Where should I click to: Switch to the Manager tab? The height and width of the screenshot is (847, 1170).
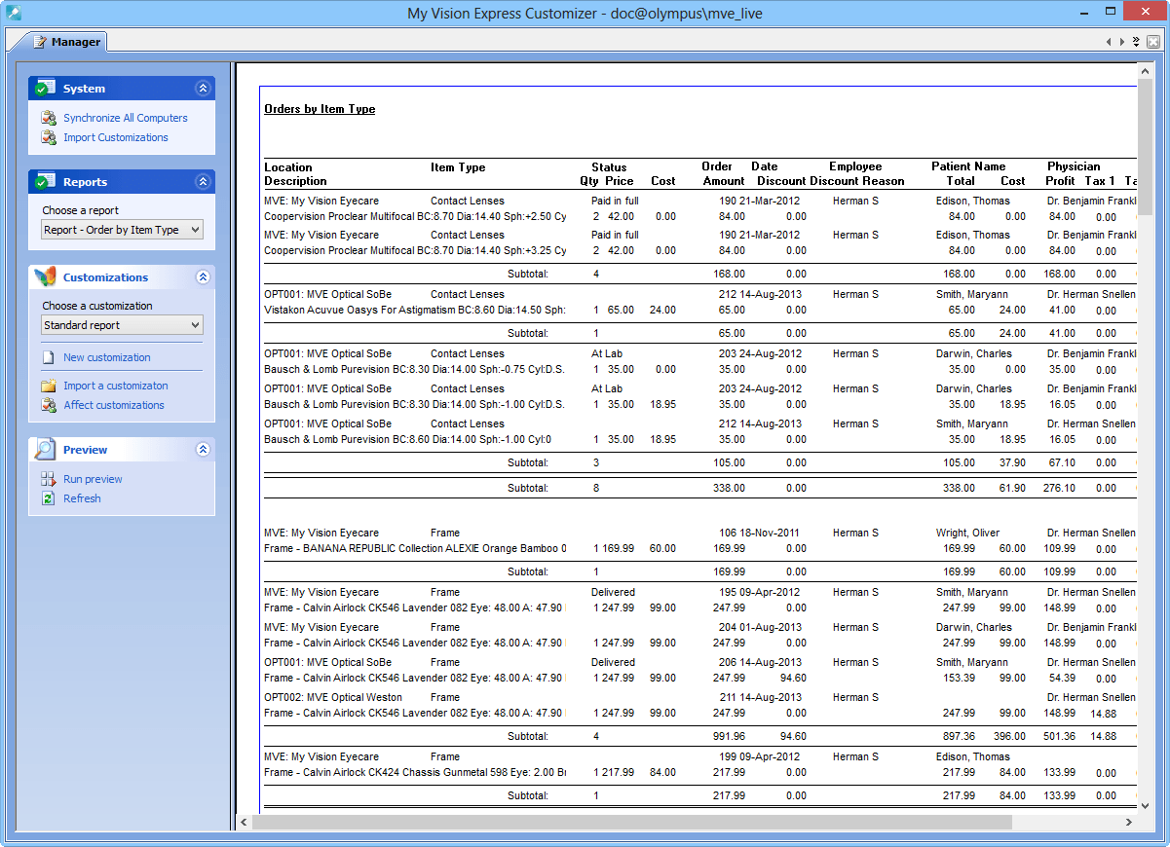pos(66,42)
